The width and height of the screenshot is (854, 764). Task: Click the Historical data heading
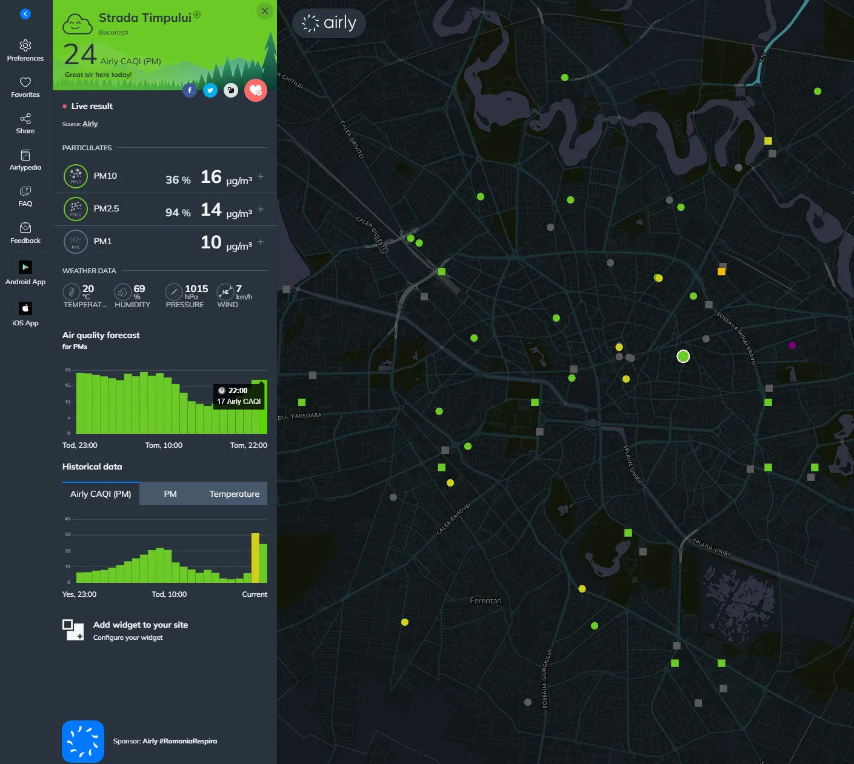[92, 467]
